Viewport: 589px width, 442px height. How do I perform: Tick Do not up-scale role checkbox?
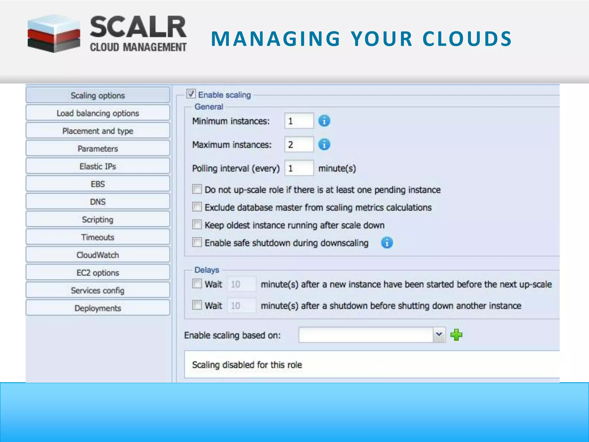pyautogui.click(x=197, y=189)
